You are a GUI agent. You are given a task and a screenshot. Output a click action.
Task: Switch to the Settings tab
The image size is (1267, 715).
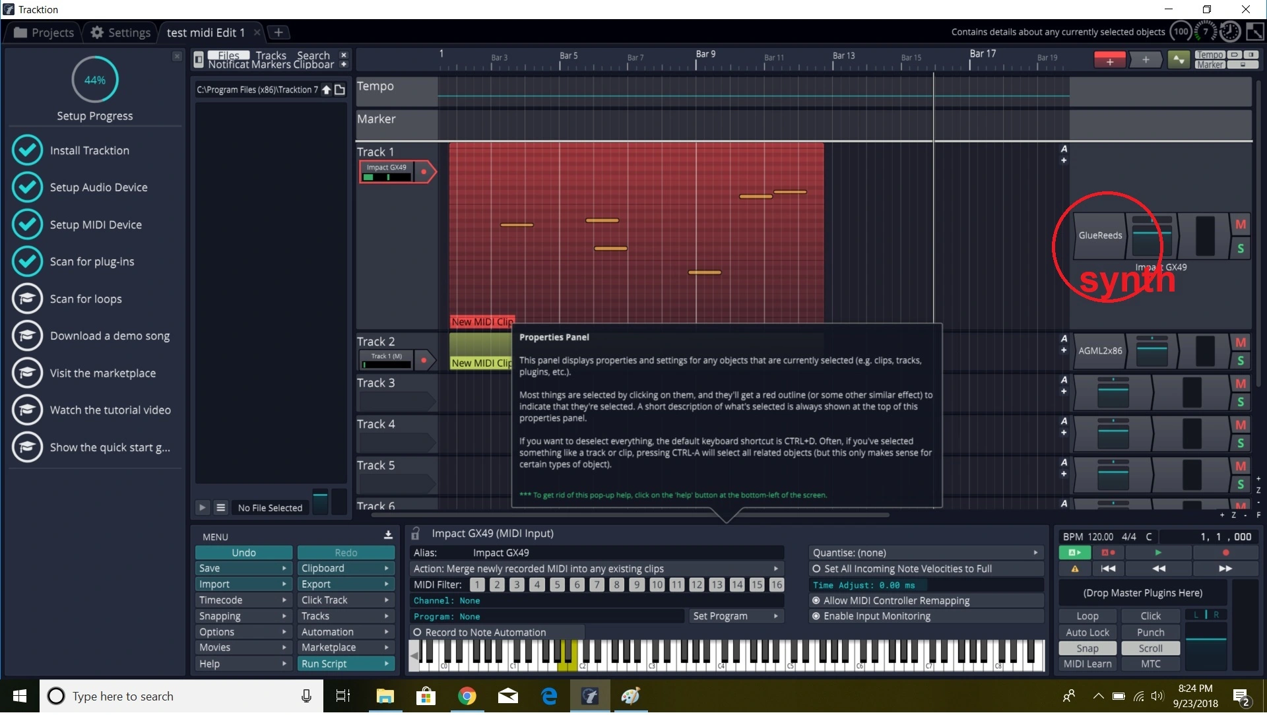(x=121, y=32)
